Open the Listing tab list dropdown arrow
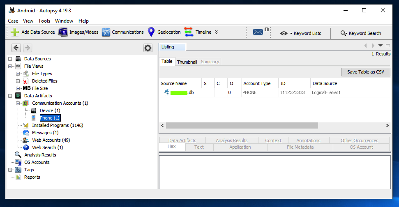 pos(381,46)
